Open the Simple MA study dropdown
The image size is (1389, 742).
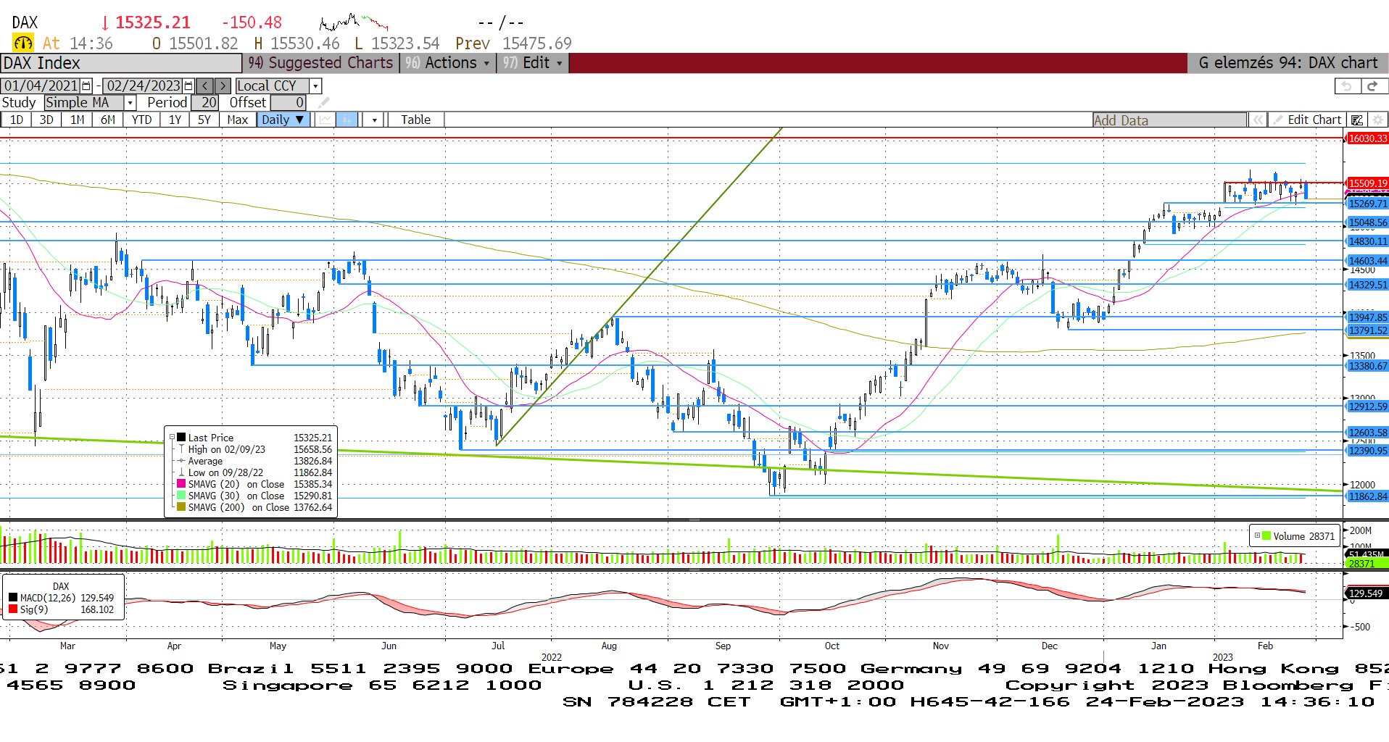(x=130, y=103)
